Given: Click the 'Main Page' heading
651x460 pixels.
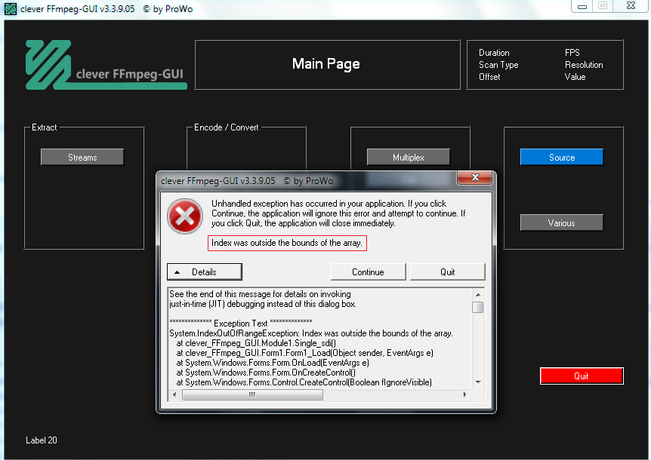Looking at the screenshot, I should [x=326, y=64].
